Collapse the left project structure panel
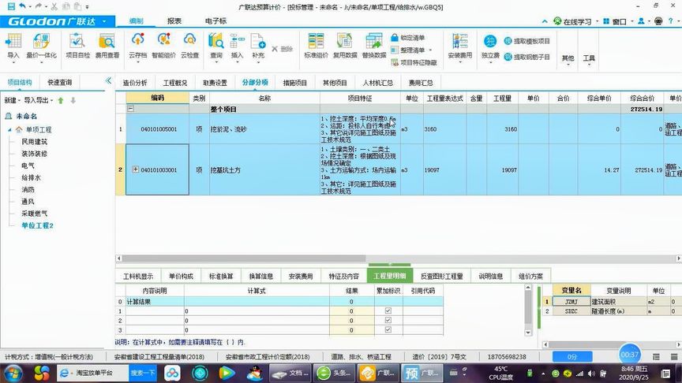Screen dimensions: 682x383 pyautogui.click(x=108, y=80)
